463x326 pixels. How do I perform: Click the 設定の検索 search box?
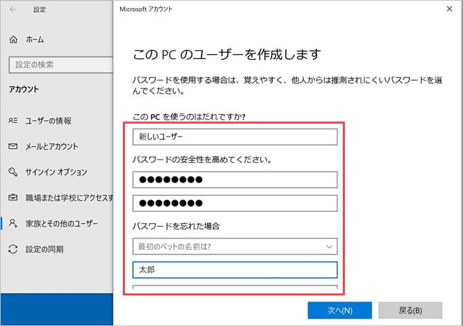61,65
